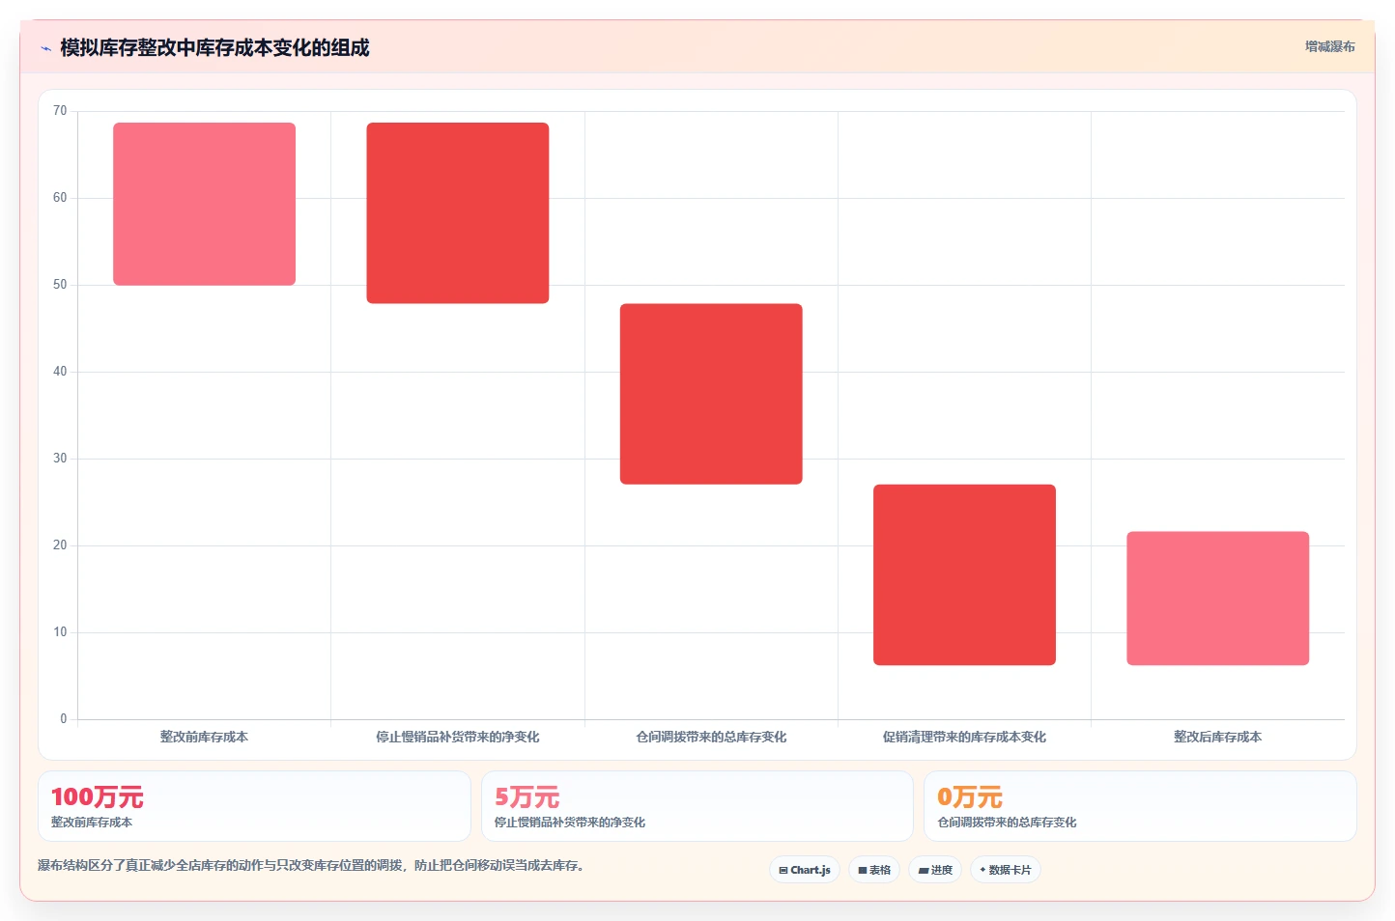Click the y-axis value 20
Viewport: 1395px width, 921px height.
click(60, 545)
